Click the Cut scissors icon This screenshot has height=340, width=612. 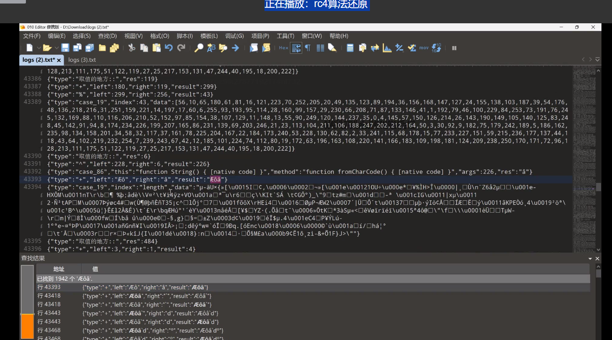131,48
